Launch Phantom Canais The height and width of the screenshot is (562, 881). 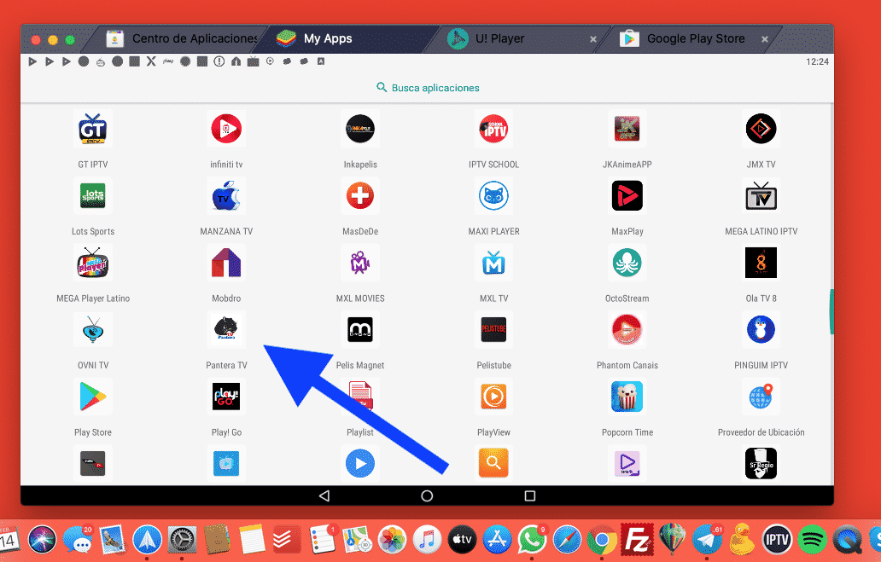(x=627, y=330)
